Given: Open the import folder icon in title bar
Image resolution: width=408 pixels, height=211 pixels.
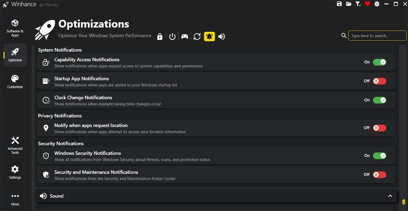Looking at the screenshot, I should point(348,4).
